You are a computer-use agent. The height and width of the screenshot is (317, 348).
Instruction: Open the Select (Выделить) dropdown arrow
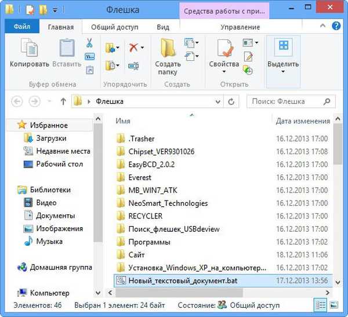[x=283, y=71]
